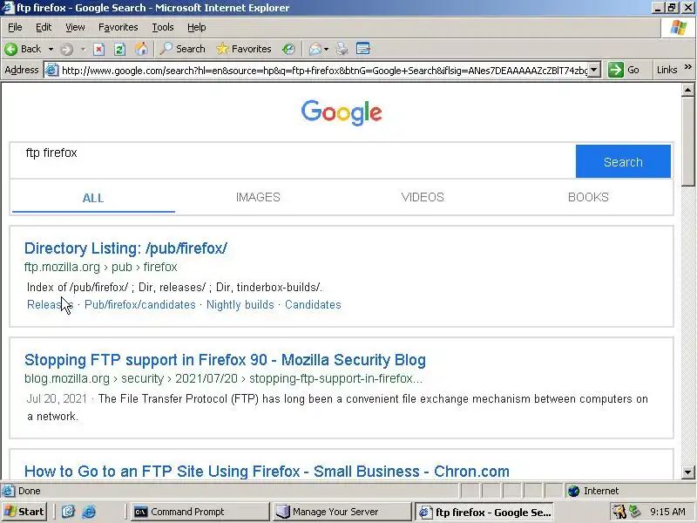Open Directory Listing /pub/firefox/ result

pos(125,248)
